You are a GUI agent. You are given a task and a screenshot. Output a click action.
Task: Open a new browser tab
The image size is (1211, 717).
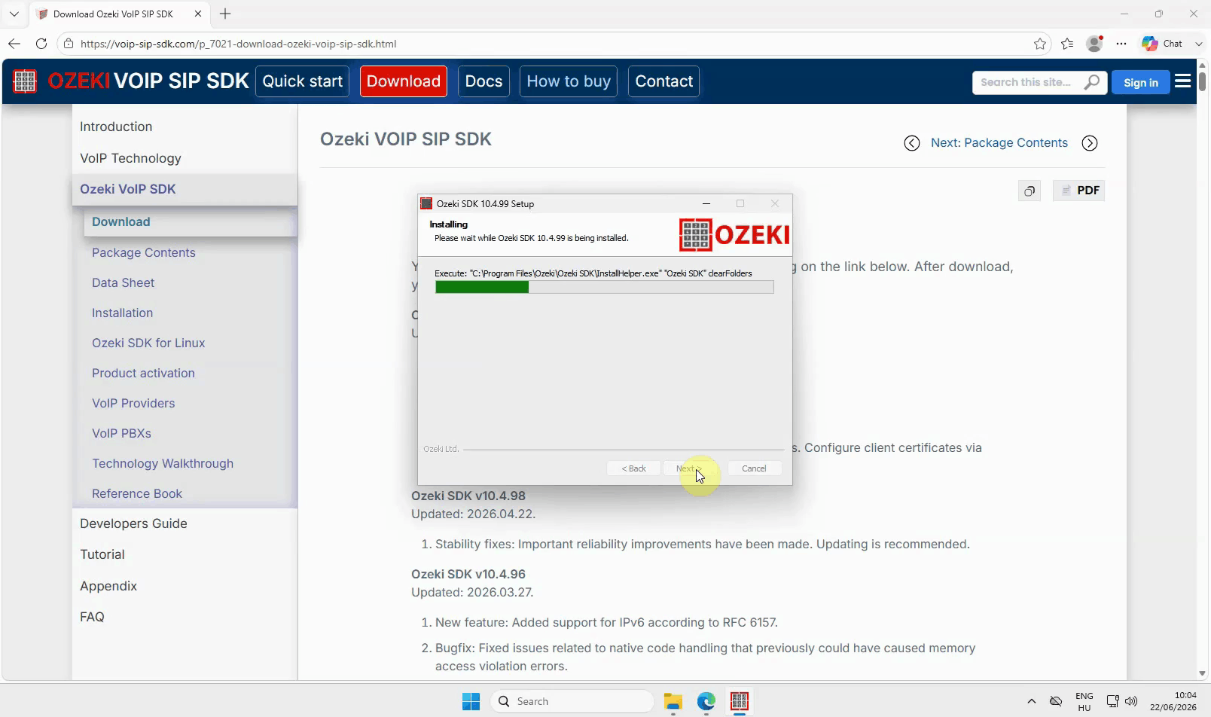tap(225, 14)
